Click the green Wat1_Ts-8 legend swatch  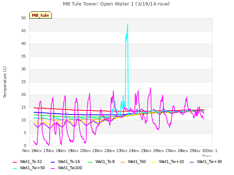coord(90,162)
